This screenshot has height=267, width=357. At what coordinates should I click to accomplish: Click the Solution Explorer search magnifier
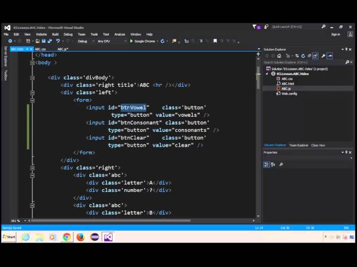[347, 62]
